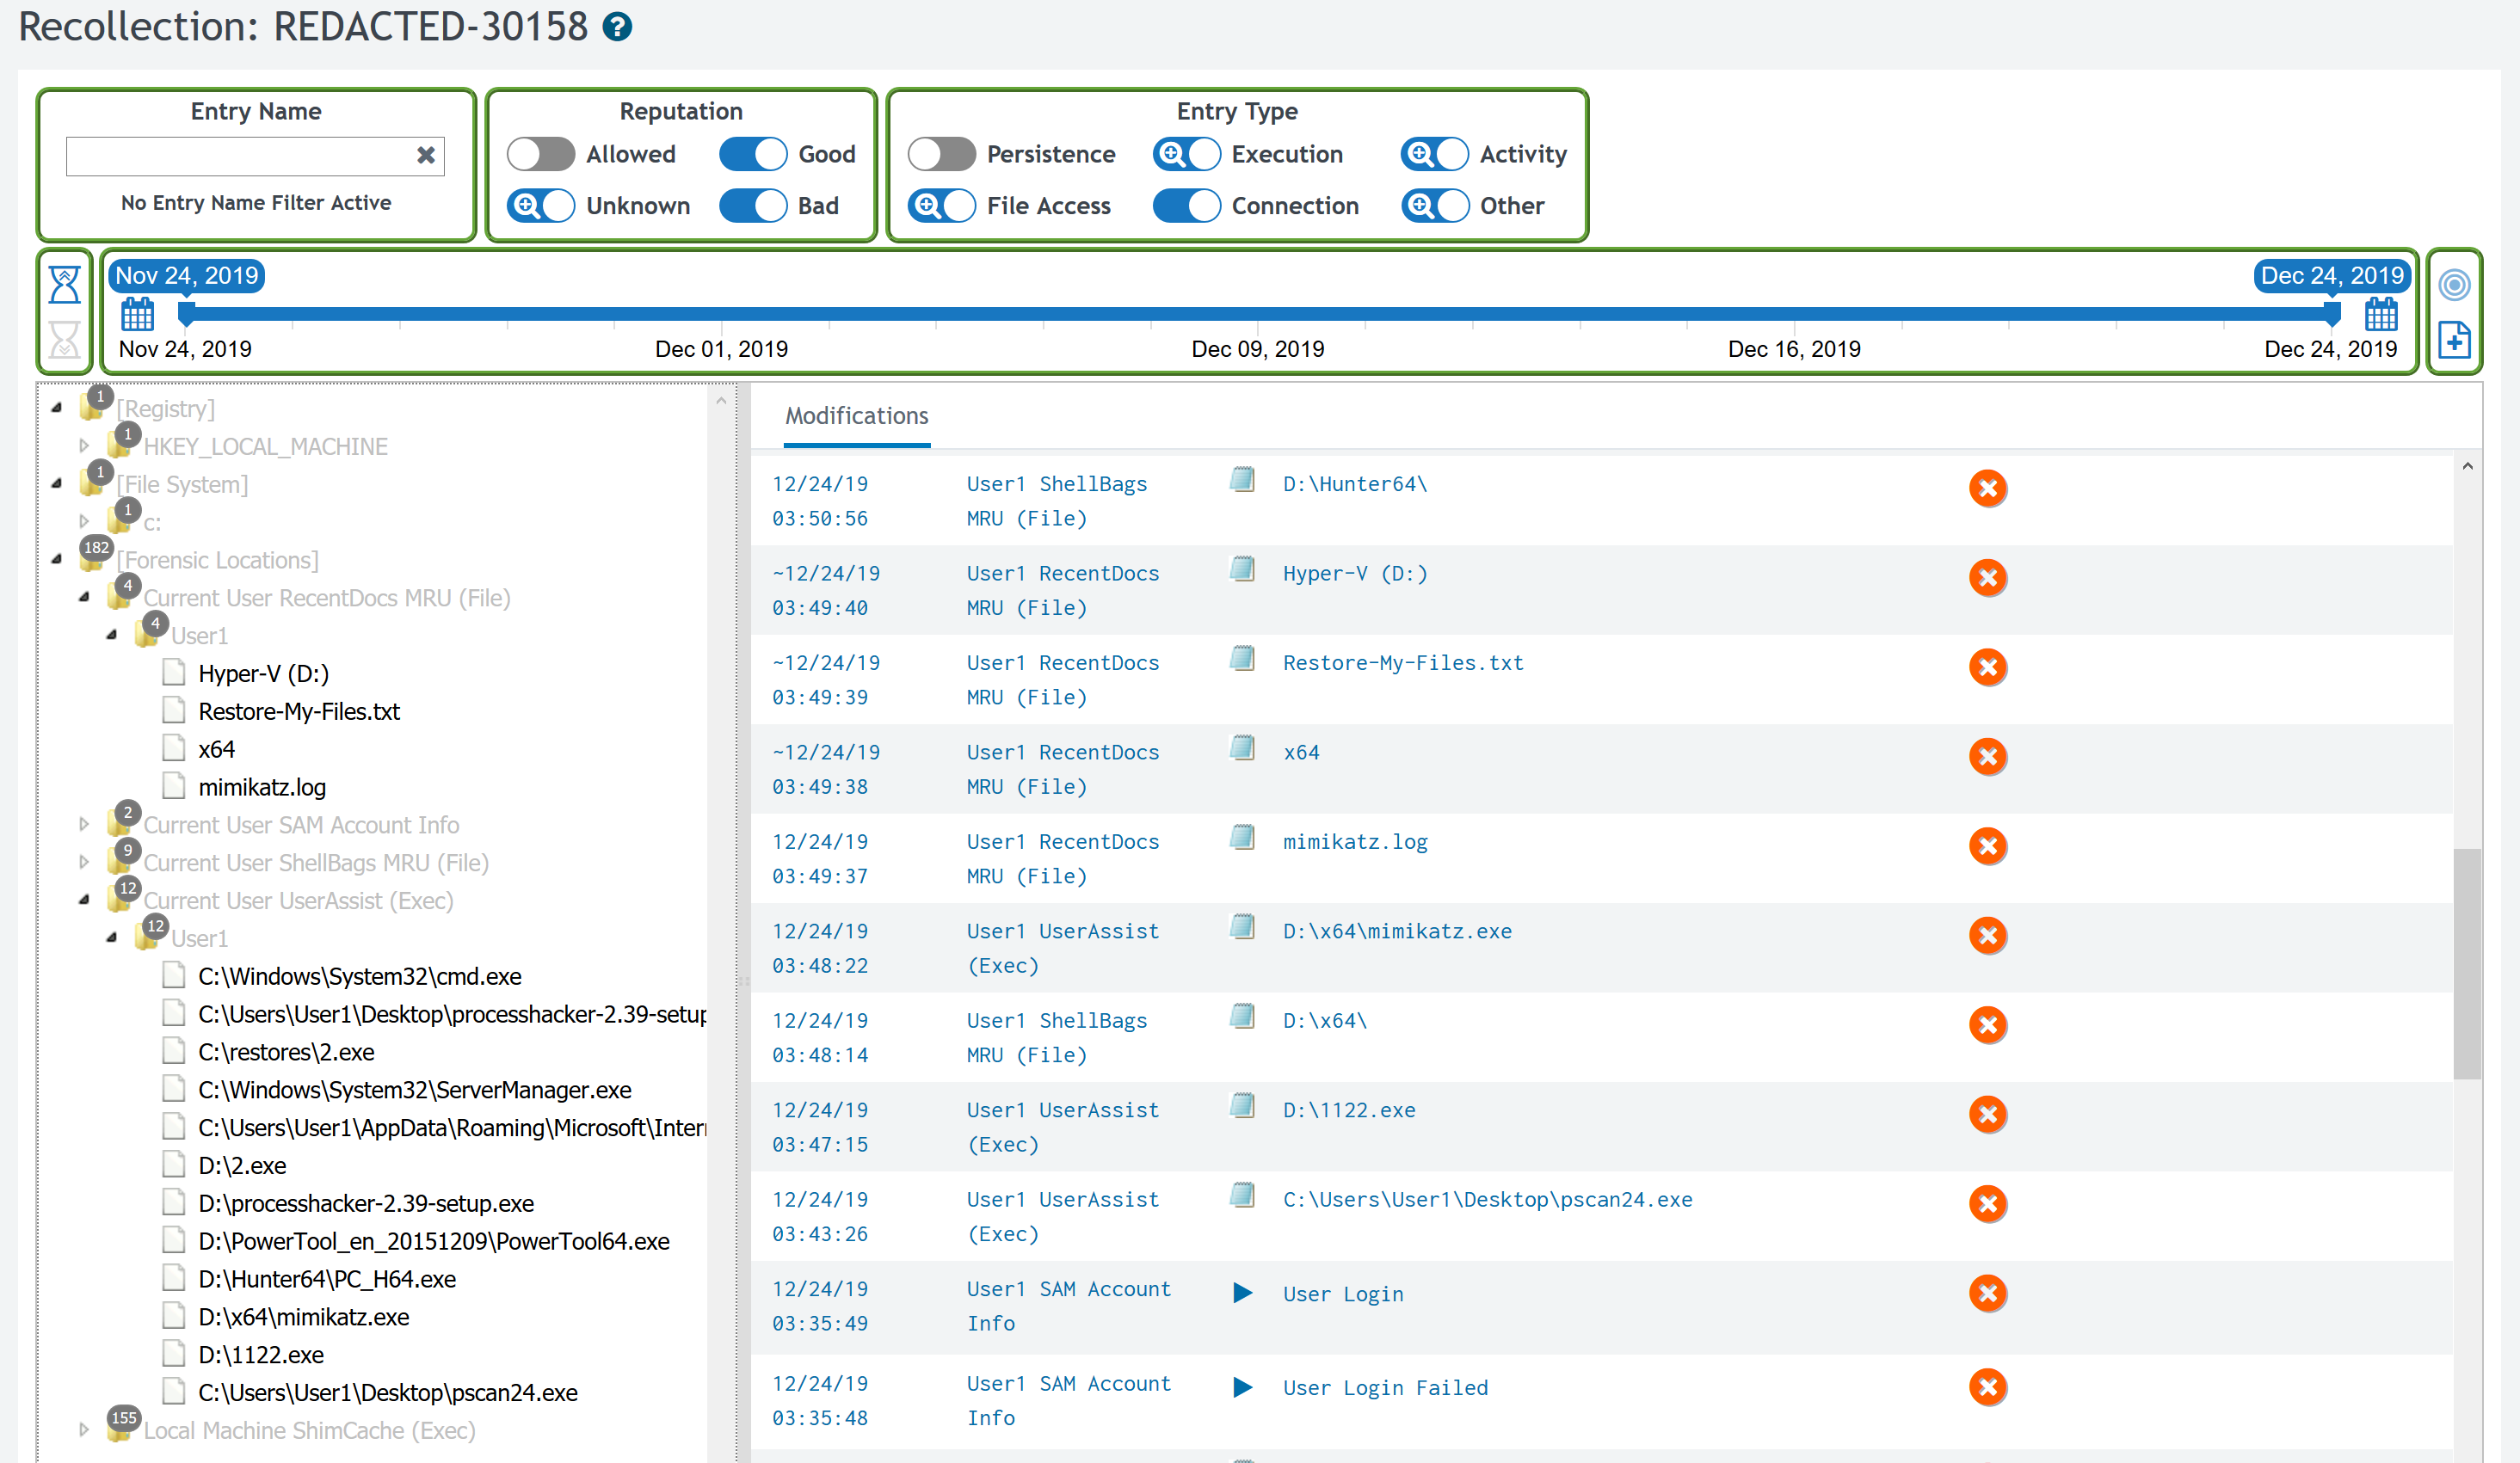This screenshot has height=1463, width=2520.
Task: Click the circular target icon right of timeline
Action: (x=2454, y=285)
